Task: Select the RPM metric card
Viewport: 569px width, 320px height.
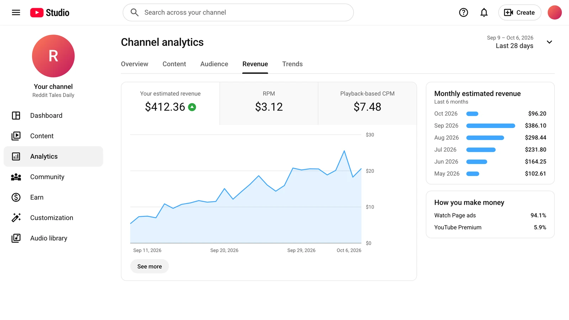Action: (269, 103)
